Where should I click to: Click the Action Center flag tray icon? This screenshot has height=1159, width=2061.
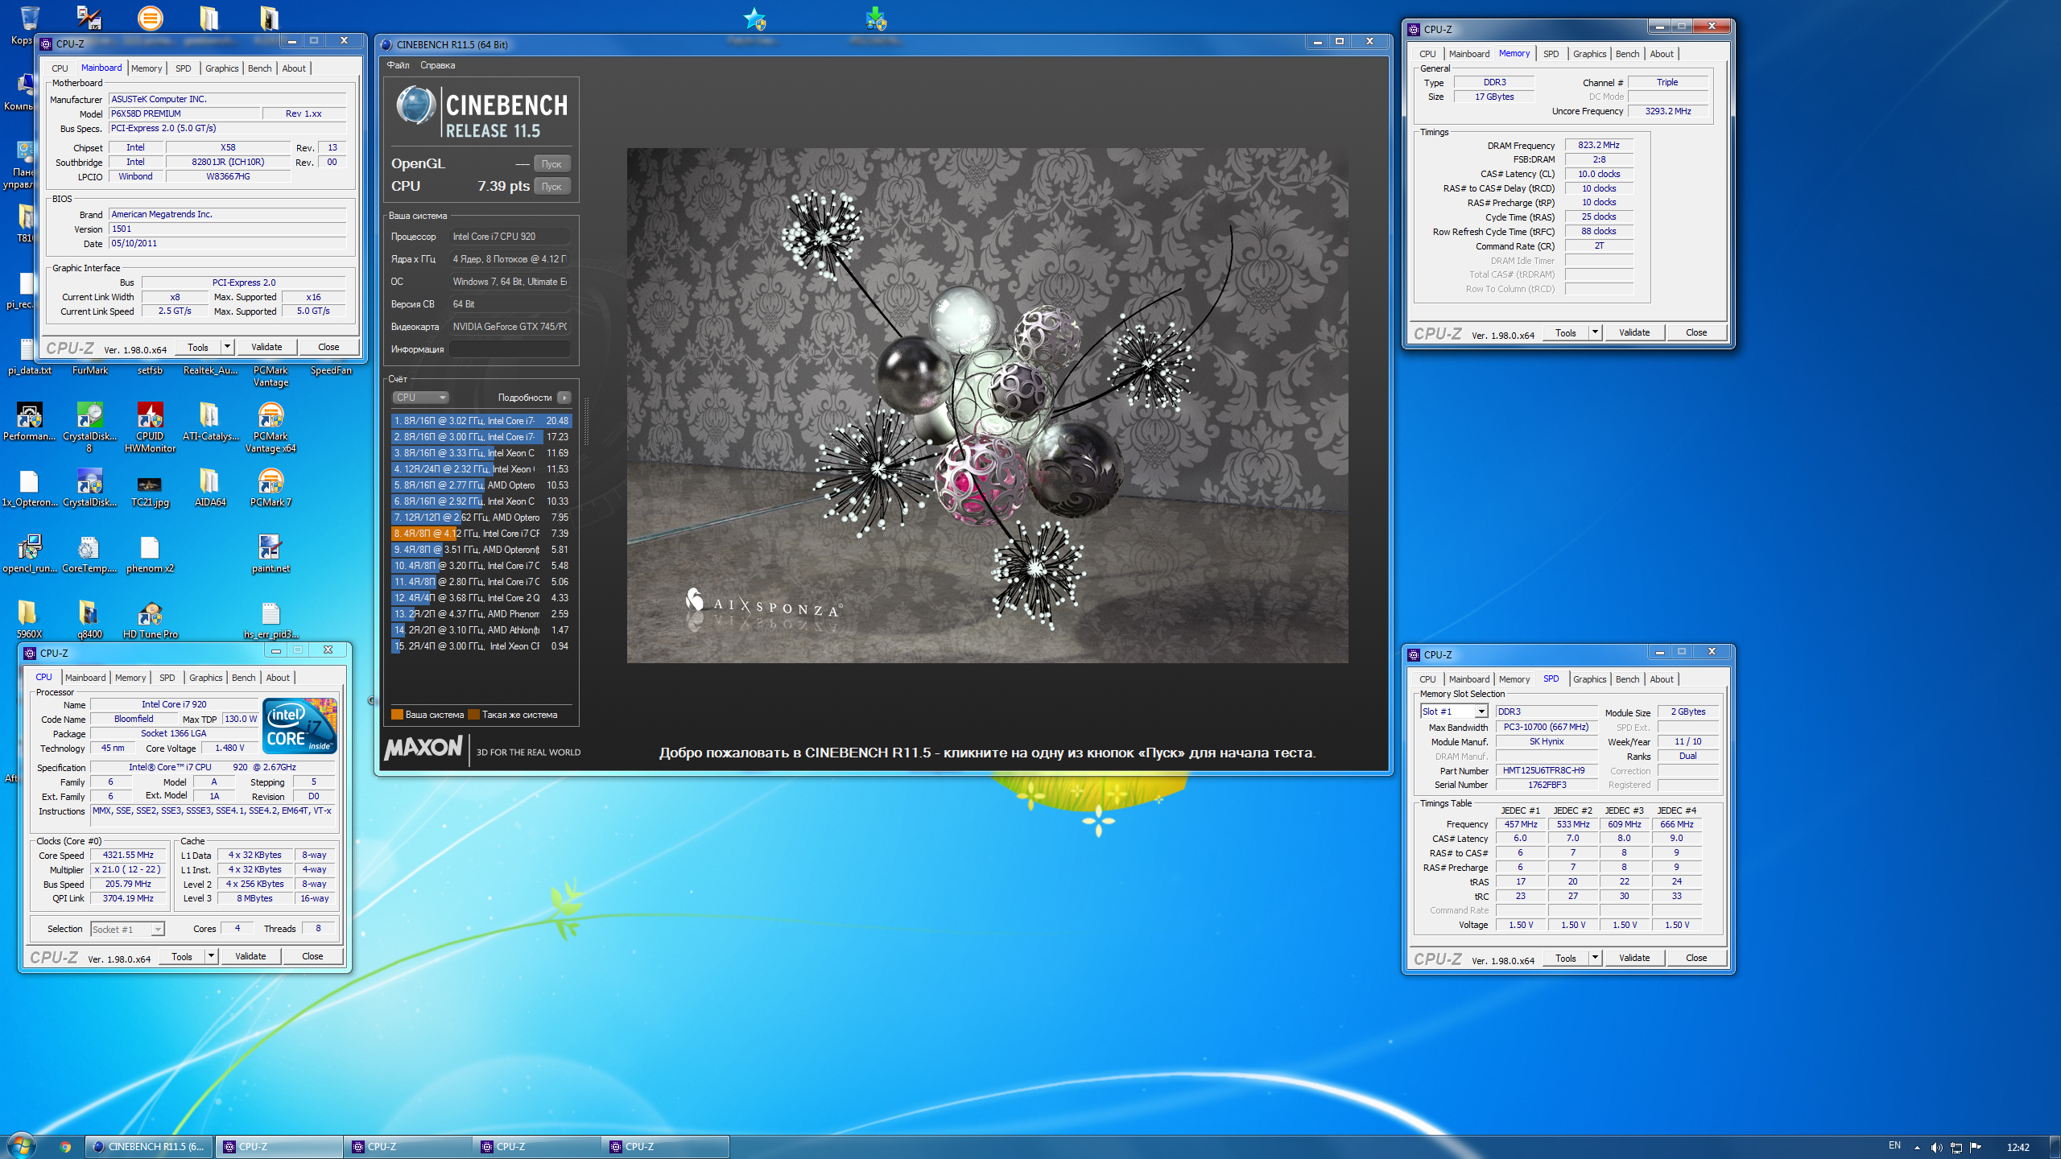point(1975,1148)
